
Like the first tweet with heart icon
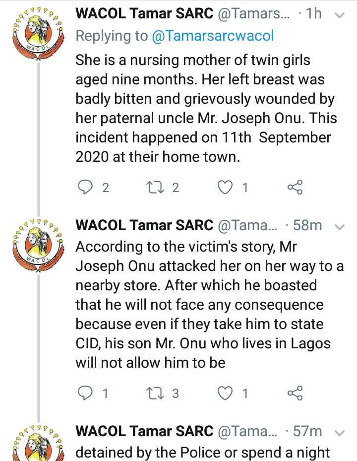tap(225, 187)
